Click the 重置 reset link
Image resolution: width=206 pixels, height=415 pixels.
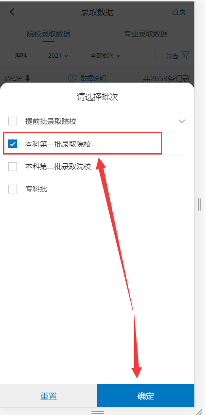tap(49, 396)
